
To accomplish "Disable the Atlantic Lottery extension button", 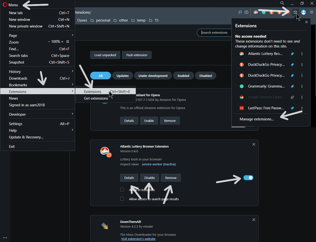I will (x=150, y=178).
